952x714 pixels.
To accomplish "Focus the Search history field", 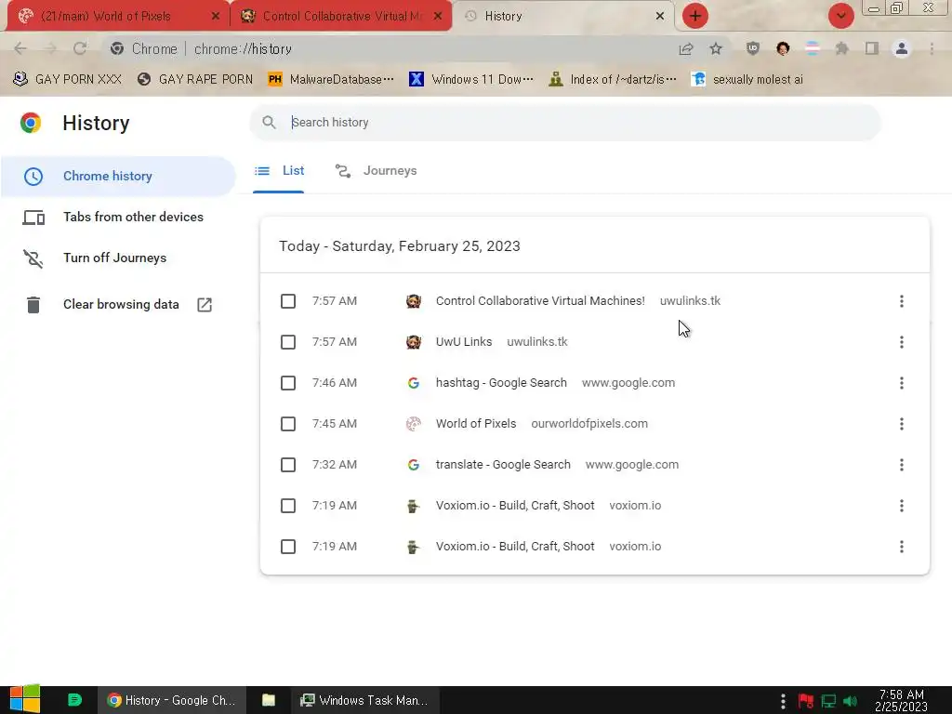I will tap(564, 123).
